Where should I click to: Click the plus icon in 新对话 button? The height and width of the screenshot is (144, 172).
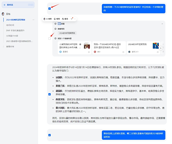click(5, 5)
